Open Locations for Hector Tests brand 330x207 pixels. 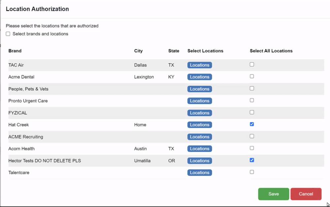[x=199, y=161]
